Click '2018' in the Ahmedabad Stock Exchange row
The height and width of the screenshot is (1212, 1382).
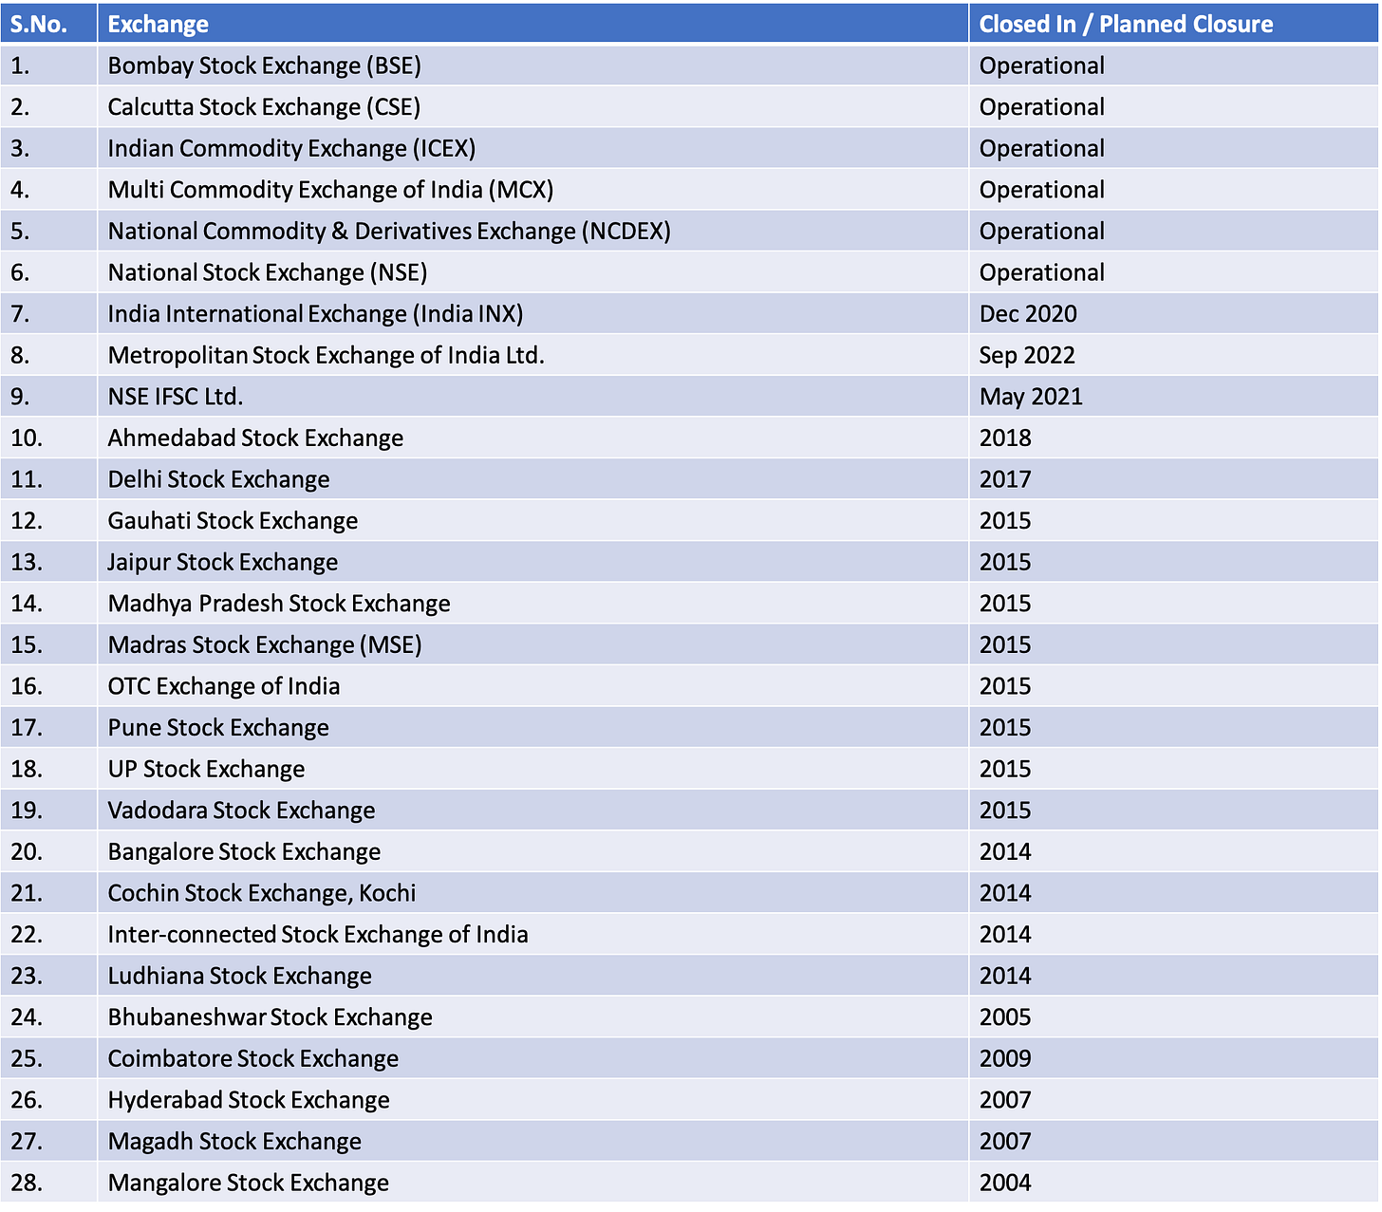point(1005,438)
